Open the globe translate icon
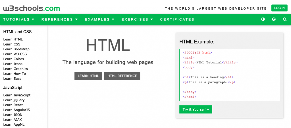The image size is (291, 128). click(x=274, y=19)
